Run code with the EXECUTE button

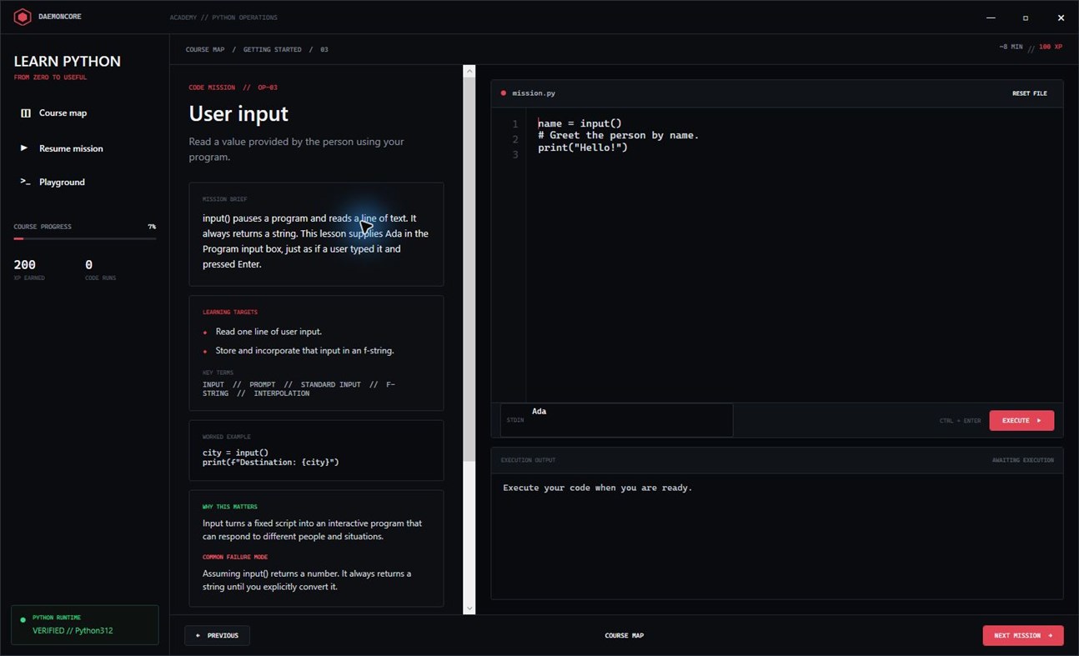pyautogui.click(x=1021, y=420)
